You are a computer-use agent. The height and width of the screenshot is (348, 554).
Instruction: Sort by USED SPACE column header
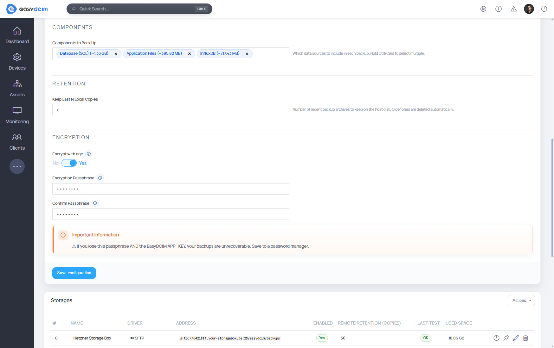[459, 323]
